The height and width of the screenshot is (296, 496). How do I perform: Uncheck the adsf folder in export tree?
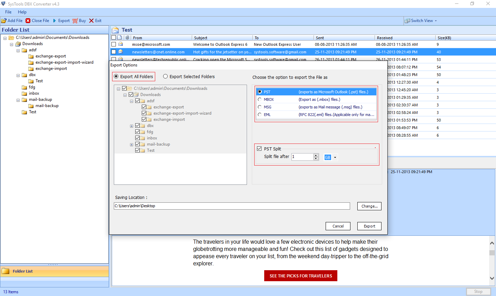coord(137,101)
